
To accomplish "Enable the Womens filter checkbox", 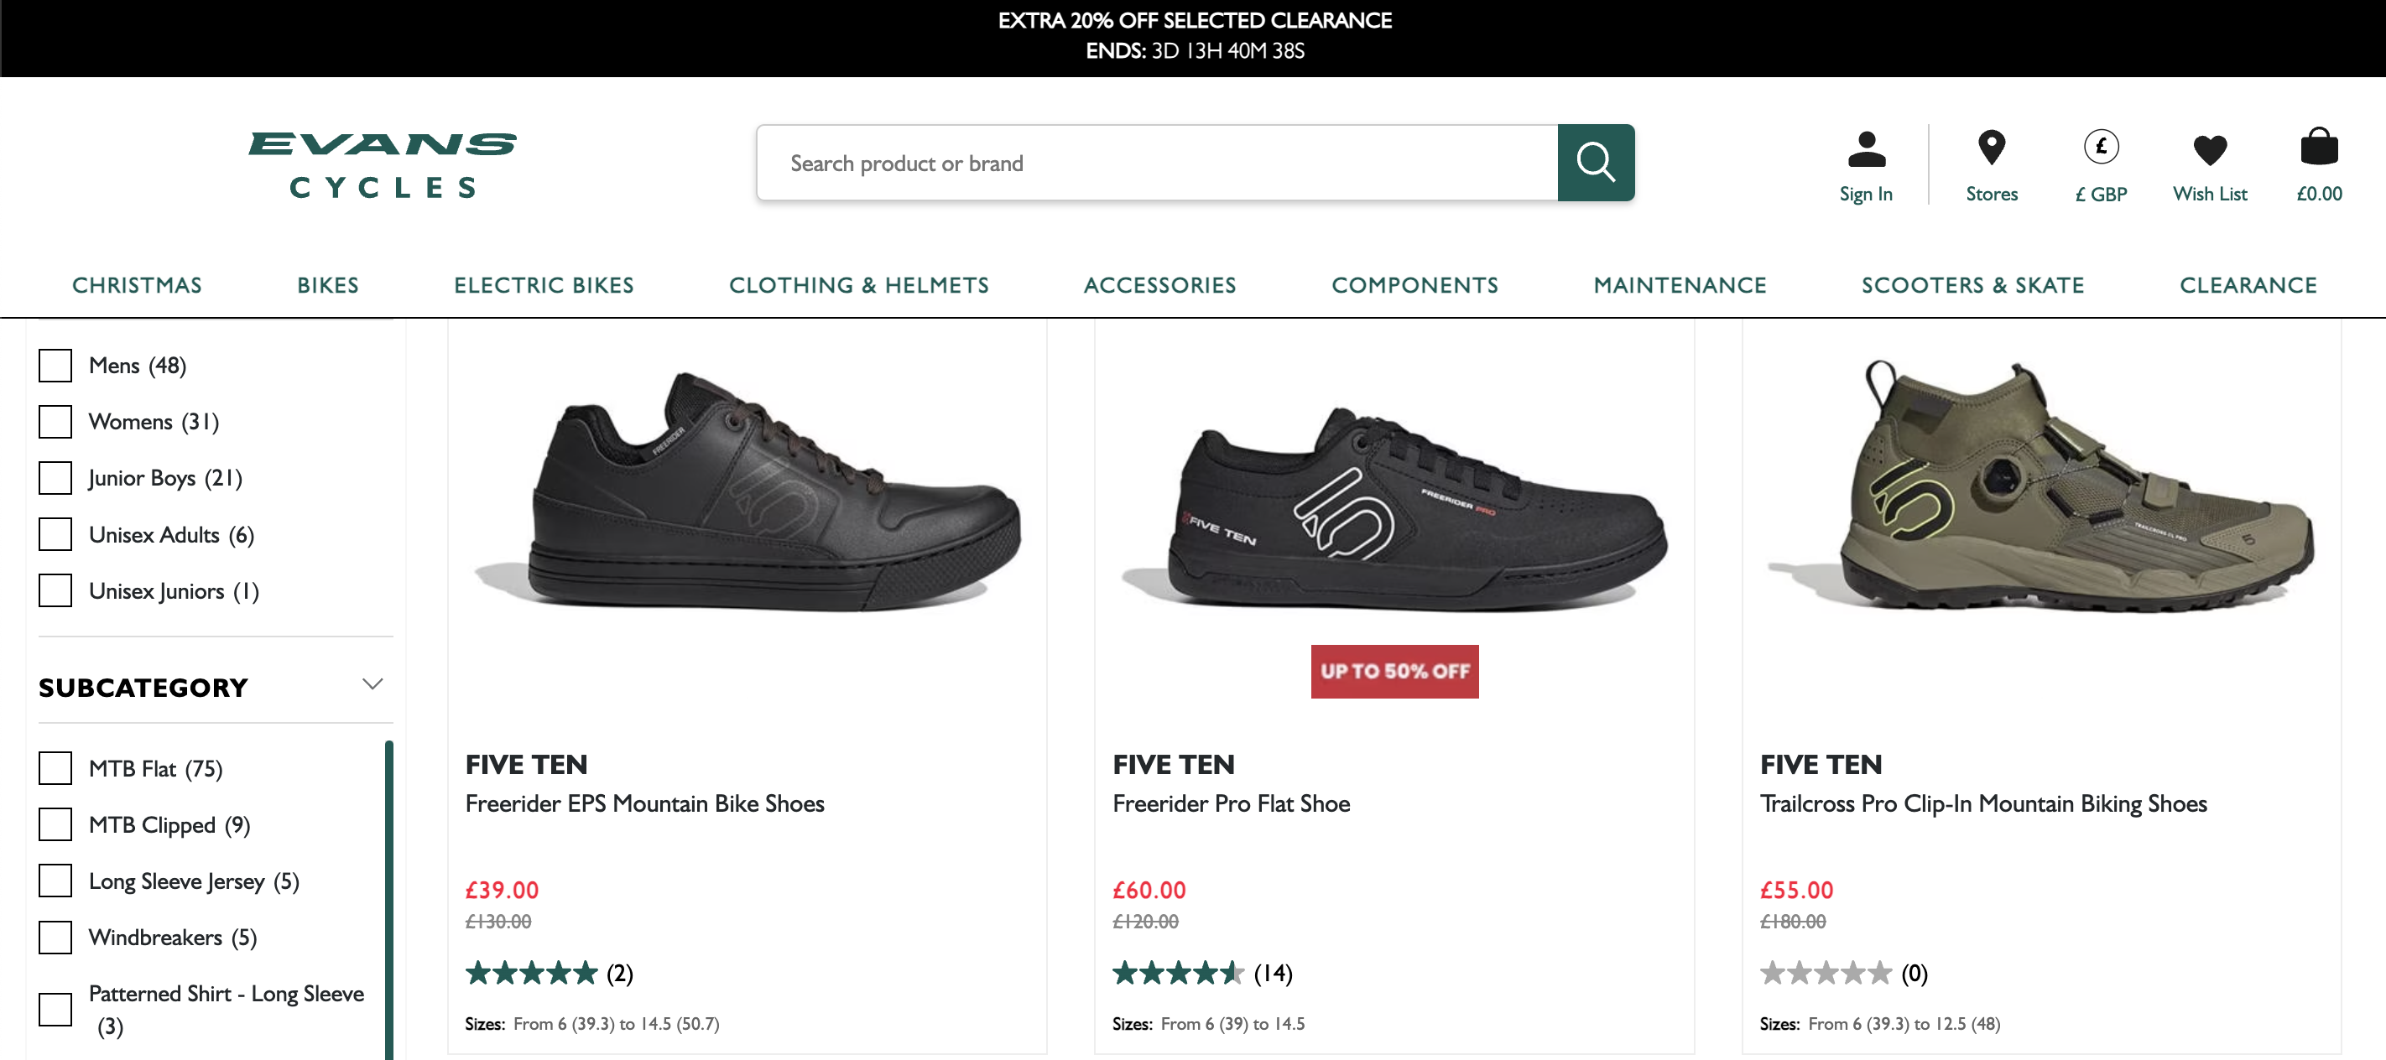I will [x=55, y=422].
